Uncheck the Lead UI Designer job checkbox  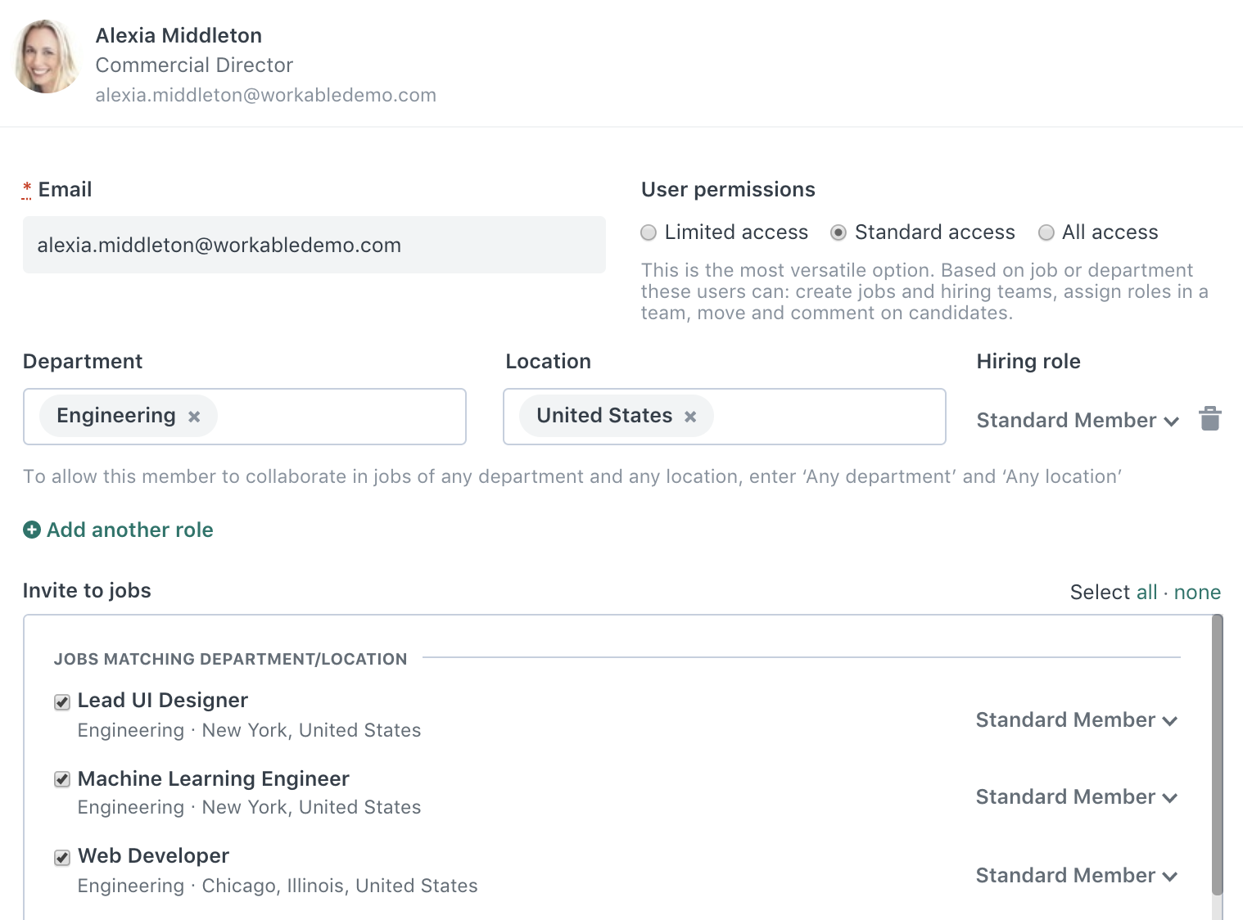click(x=62, y=701)
